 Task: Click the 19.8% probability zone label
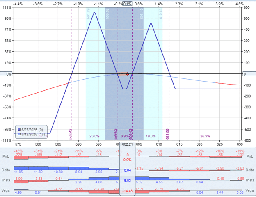(x=150, y=136)
